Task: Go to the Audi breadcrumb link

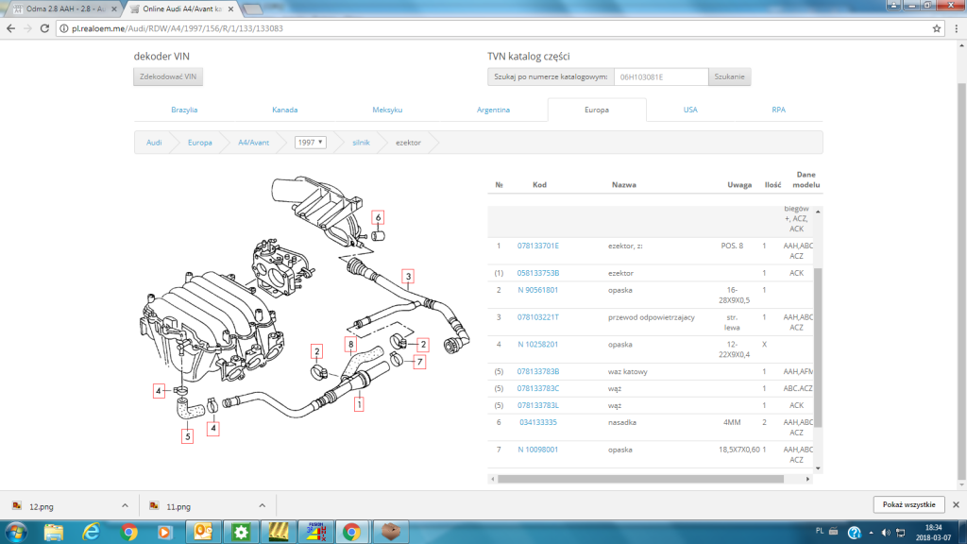Action: coord(154,143)
